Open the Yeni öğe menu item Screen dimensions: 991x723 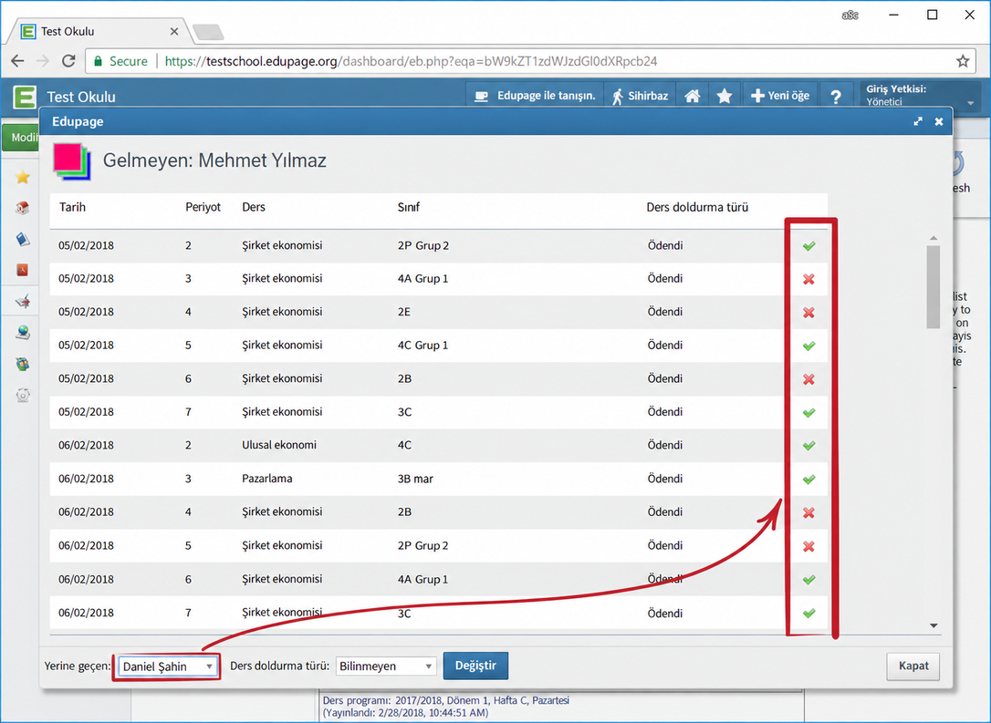click(x=780, y=96)
